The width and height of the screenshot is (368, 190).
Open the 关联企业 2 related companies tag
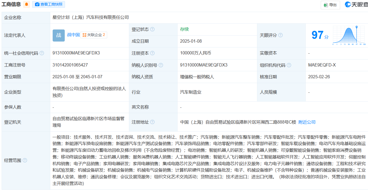(x=94, y=35)
